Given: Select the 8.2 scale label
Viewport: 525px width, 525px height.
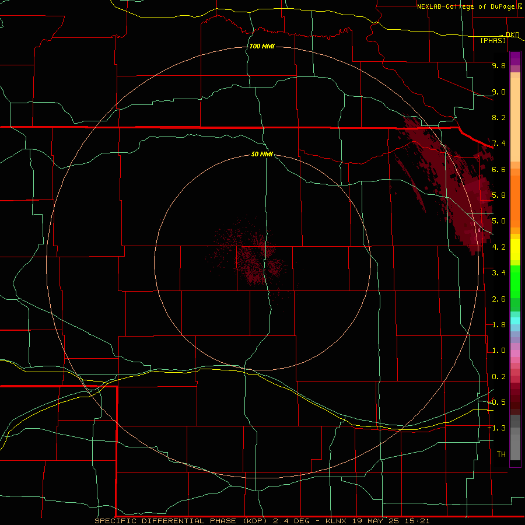Looking at the screenshot, I should click(x=499, y=117).
